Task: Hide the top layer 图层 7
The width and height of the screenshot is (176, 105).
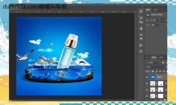Action: pyautogui.click(x=147, y=77)
